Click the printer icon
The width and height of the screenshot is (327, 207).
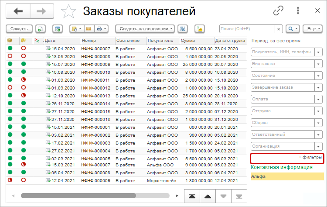99,29
